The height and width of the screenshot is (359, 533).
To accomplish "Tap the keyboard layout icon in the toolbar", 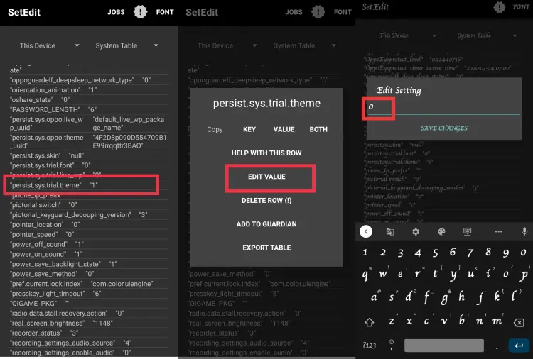I will point(468,232).
